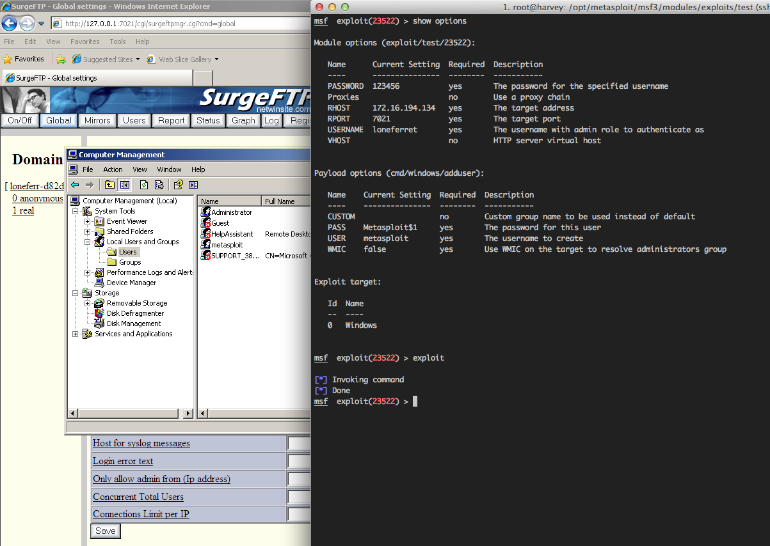
Task: Click the Disk Defragmenter tree icon
Action: point(100,313)
